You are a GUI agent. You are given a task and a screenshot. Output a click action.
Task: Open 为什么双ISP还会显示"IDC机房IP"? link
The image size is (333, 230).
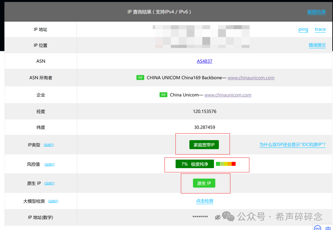click(x=292, y=145)
